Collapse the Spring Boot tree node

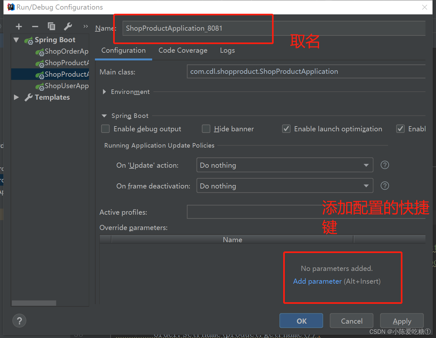[x=16, y=40]
